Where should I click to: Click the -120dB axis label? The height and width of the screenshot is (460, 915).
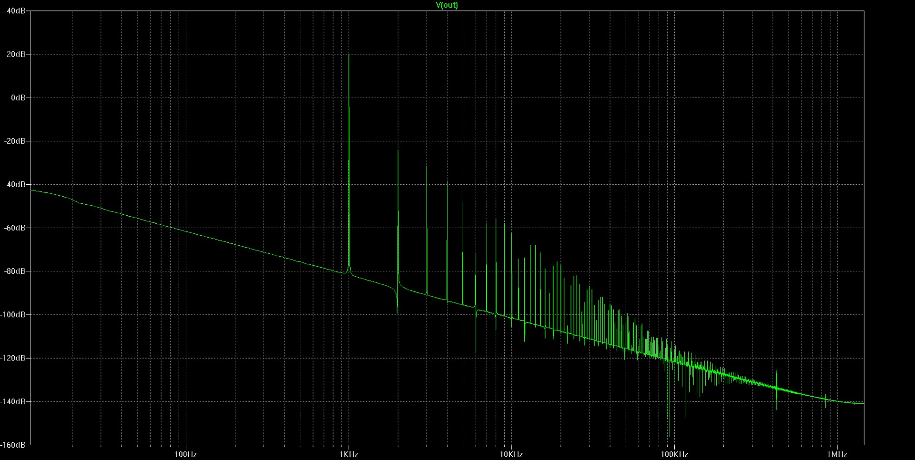pyautogui.click(x=13, y=358)
